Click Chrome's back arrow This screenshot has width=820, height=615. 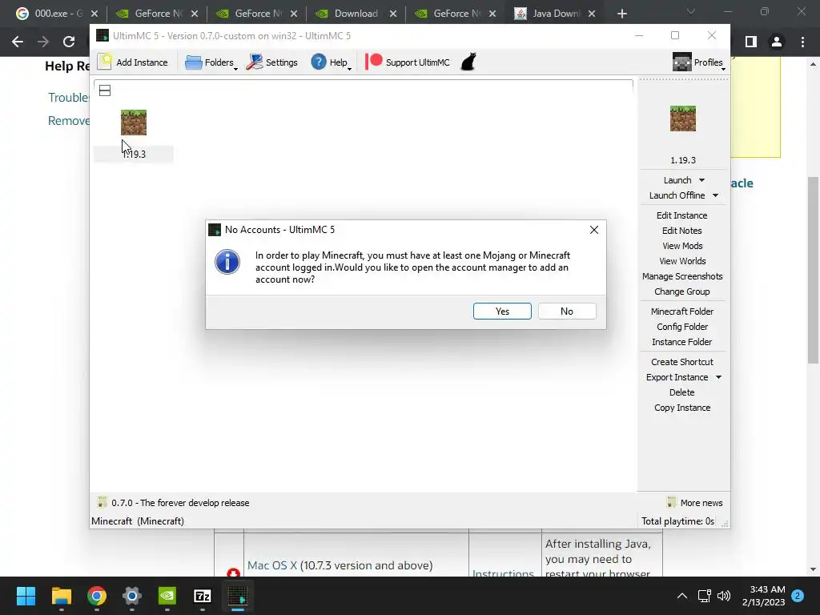(18, 42)
